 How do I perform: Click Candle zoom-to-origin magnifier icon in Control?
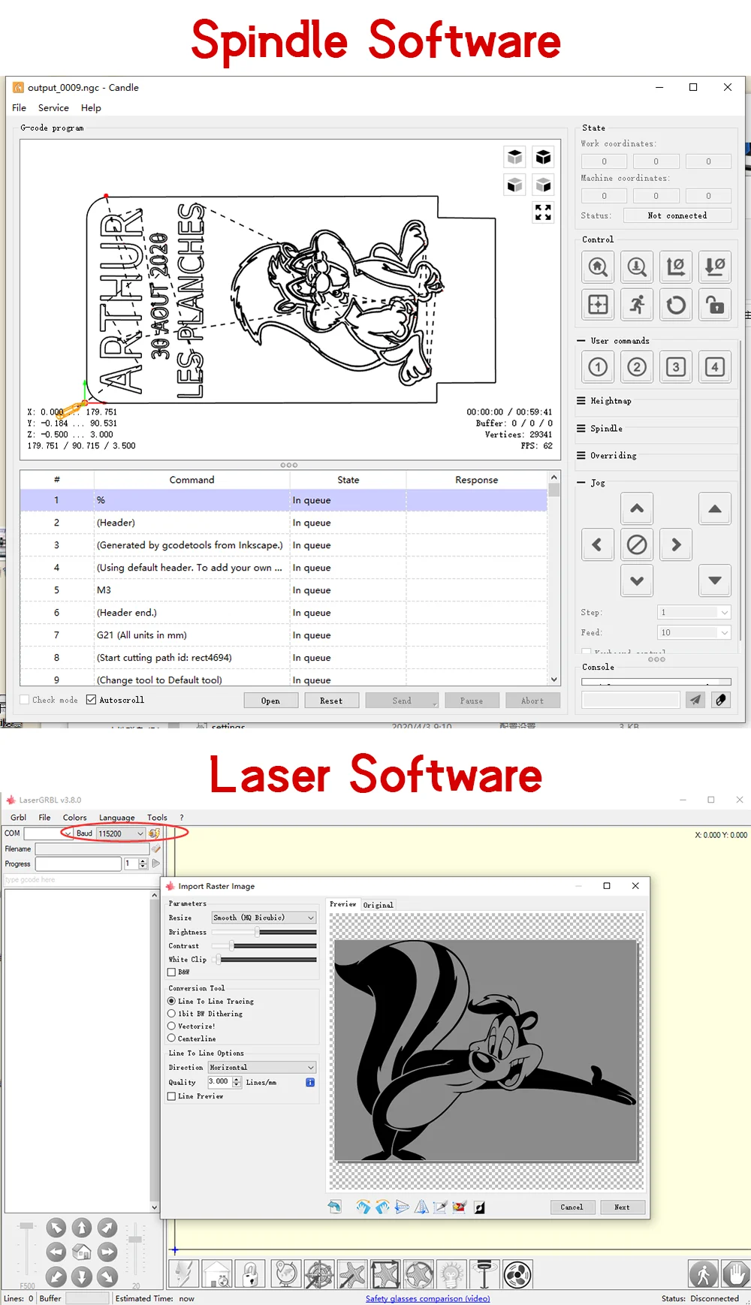click(x=598, y=267)
